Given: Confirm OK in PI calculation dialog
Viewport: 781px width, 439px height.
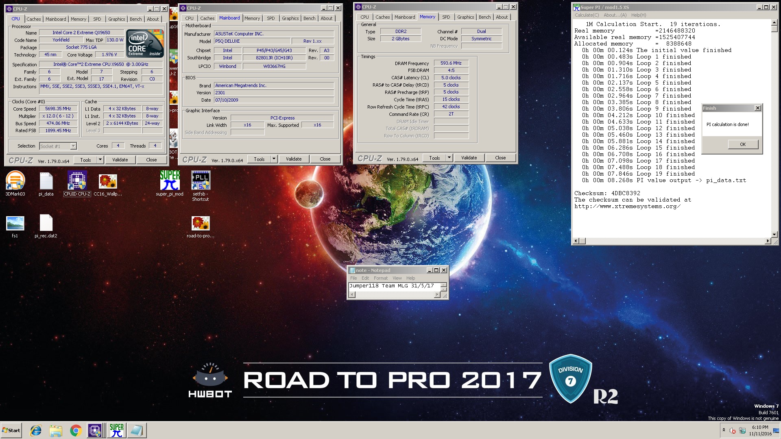Looking at the screenshot, I should [x=743, y=144].
